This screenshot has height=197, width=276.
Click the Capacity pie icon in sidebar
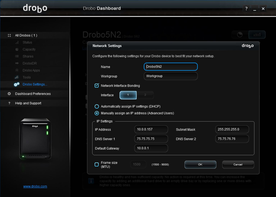tap(17, 50)
